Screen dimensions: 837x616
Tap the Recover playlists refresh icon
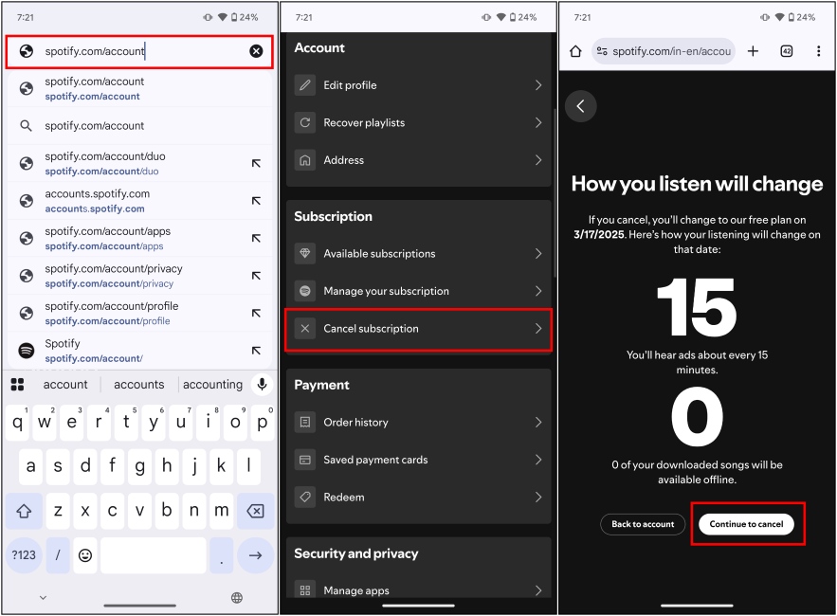tap(305, 123)
